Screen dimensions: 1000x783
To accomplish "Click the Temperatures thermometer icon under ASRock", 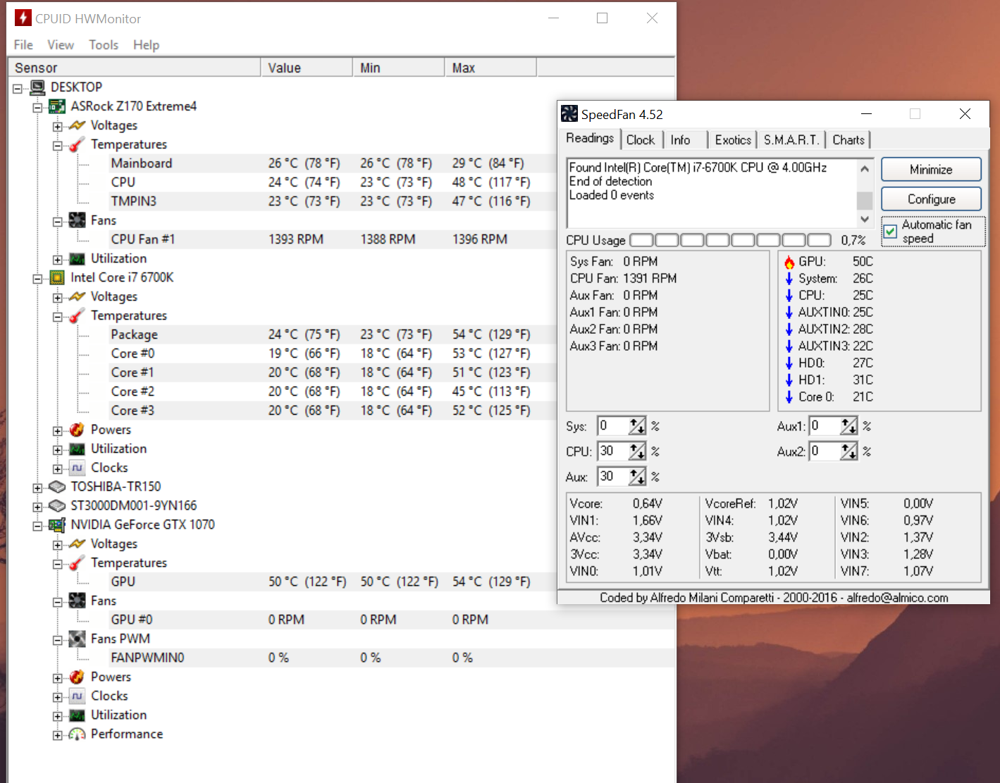I will [x=77, y=144].
